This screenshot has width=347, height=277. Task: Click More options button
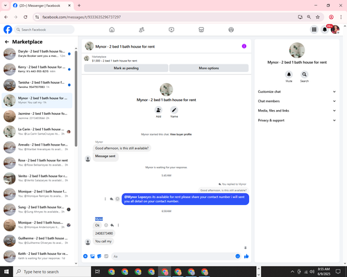click(209, 68)
